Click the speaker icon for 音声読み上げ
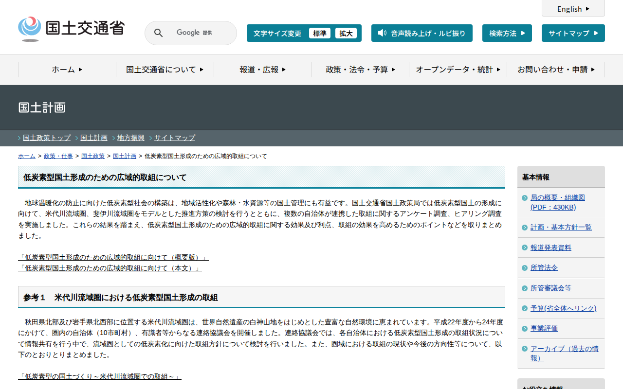 [382, 33]
